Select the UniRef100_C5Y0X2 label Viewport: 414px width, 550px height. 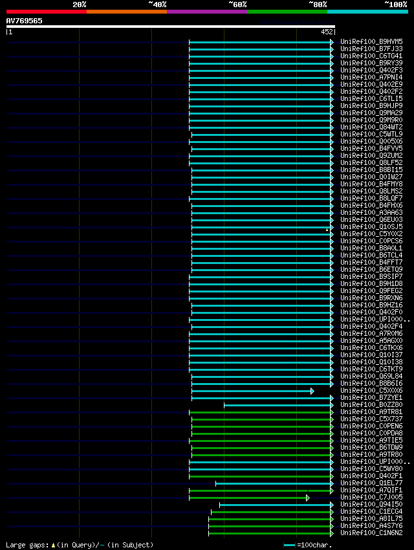click(371, 234)
